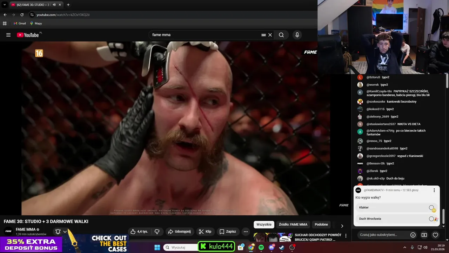Image resolution: width=449 pixels, height=253 pixels.
Task: Show more filter chips with right arrow
Action: point(342,226)
